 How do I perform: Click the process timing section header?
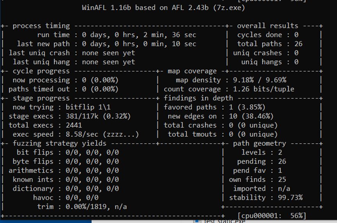coord(41,26)
